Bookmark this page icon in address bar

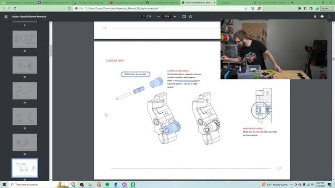pyautogui.click(x=70, y=8)
